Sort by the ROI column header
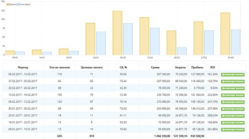The image size is (249, 139). pyautogui.click(x=213, y=67)
